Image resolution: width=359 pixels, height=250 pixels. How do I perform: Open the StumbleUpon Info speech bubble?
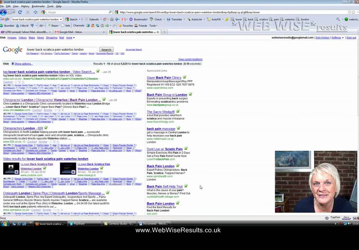pos(65,26)
